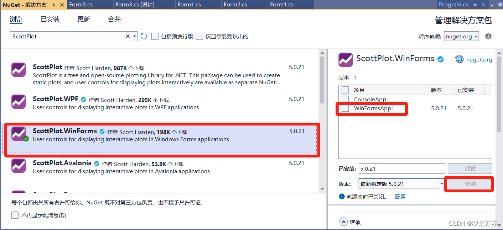Click the WinFormsApp1 project row name

click(x=374, y=108)
